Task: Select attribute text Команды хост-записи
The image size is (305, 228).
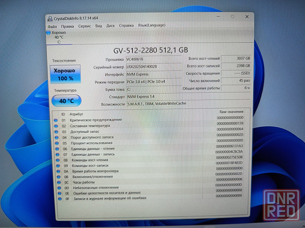Action: point(90,165)
